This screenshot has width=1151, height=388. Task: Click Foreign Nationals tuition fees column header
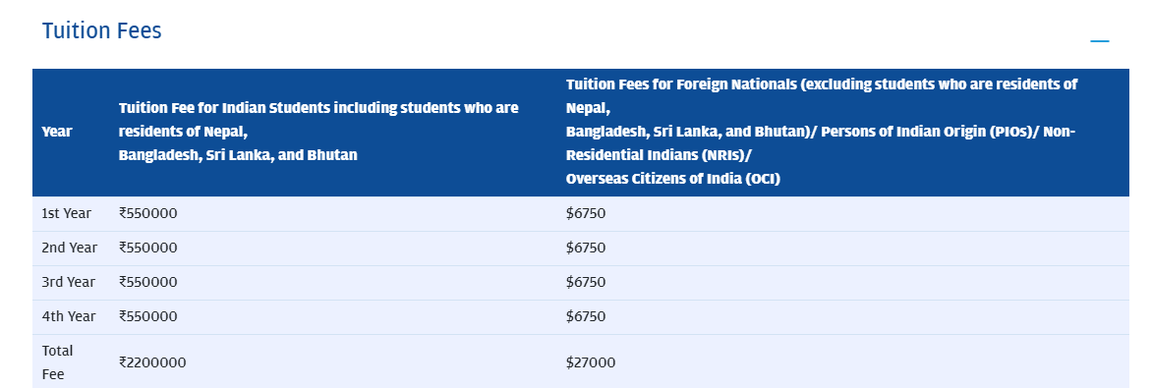[x=822, y=132]
